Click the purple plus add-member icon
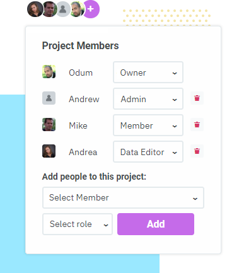This screenshot has width=227, height=273. (x=91, y=9)
